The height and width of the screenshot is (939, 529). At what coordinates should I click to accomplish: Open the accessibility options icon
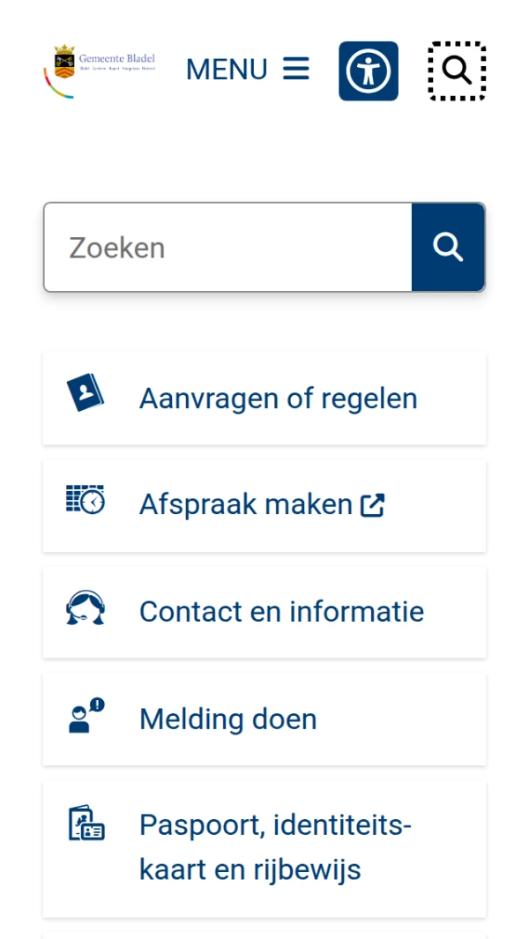click(x=369, y=71)
